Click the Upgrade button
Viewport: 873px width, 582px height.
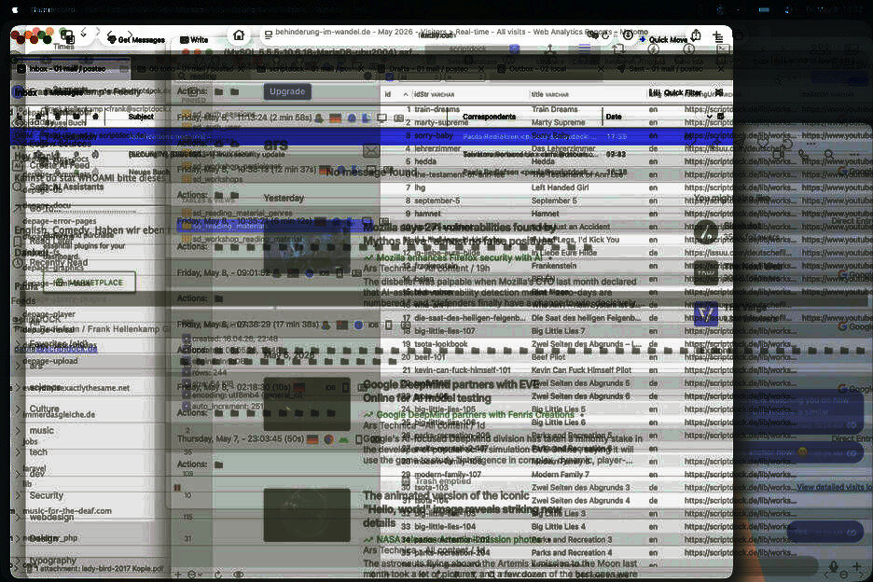[x=287, y=91]
